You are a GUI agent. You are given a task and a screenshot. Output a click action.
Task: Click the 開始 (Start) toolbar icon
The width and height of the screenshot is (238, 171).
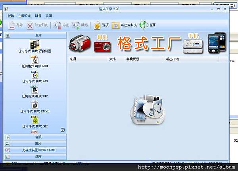point(76,25)
